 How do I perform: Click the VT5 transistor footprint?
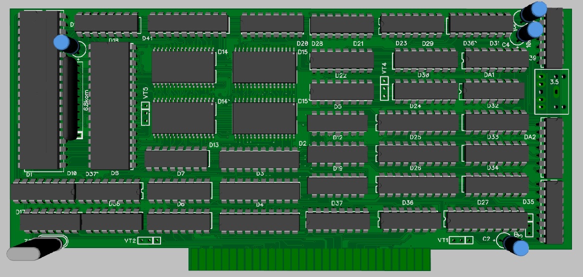pyautogui.click(x=145, y=113)
